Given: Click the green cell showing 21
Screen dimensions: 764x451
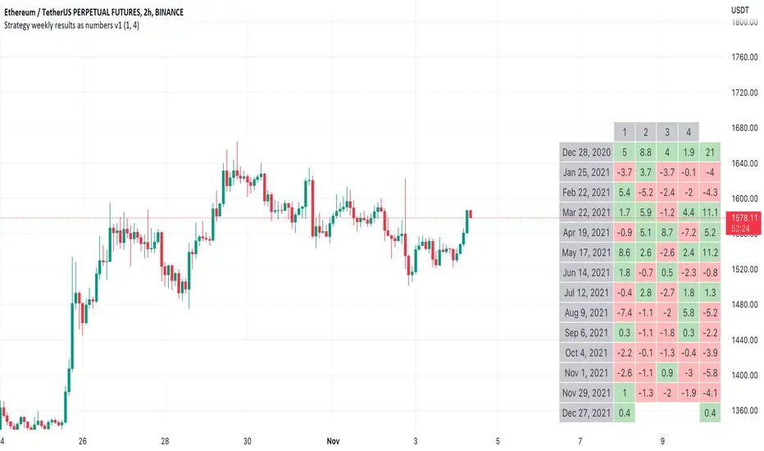Looking at the screenshot, I should (711, 151).
